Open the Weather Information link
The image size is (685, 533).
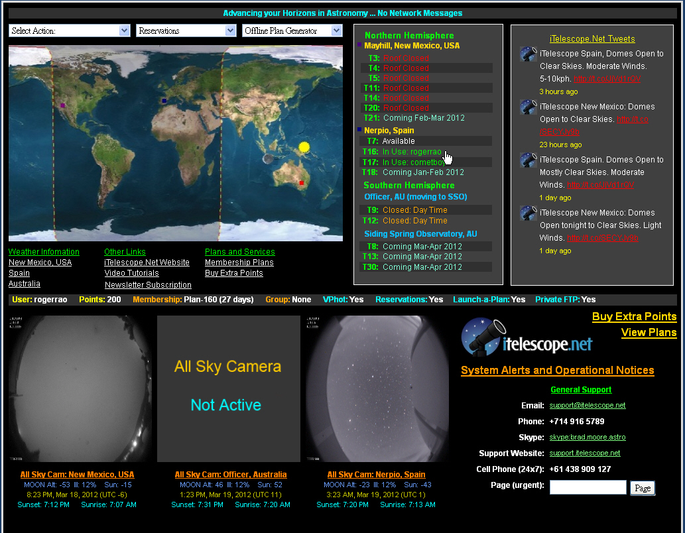[44, 252]
